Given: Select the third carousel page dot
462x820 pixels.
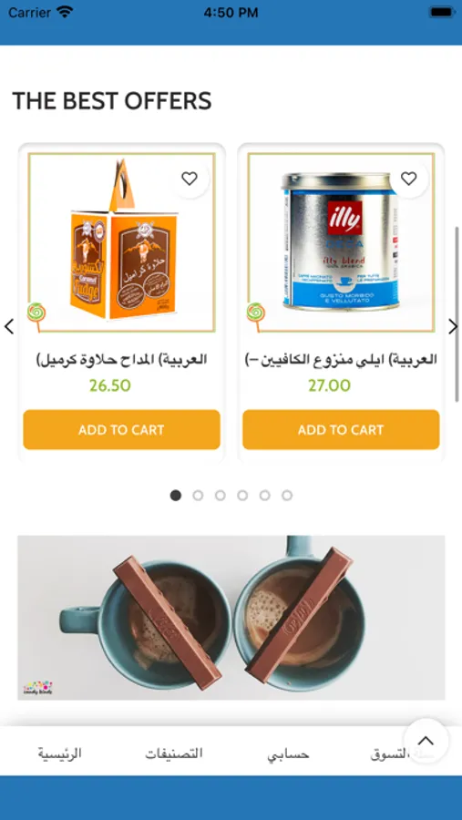Looking at the screenshot, I should (221, 496).
